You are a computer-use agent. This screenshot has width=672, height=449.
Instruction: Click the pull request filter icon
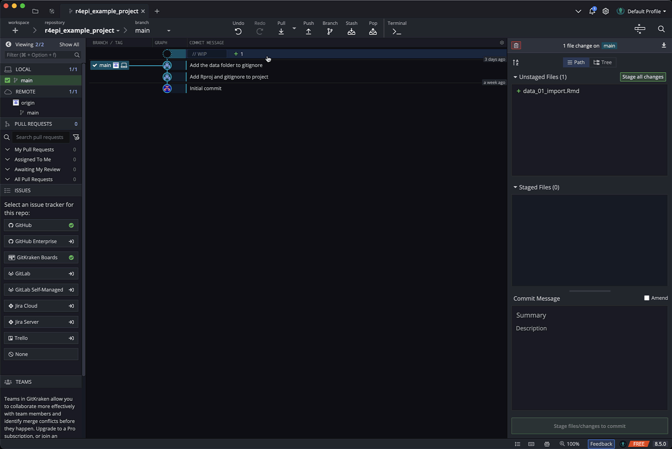[x=76, y=137]
